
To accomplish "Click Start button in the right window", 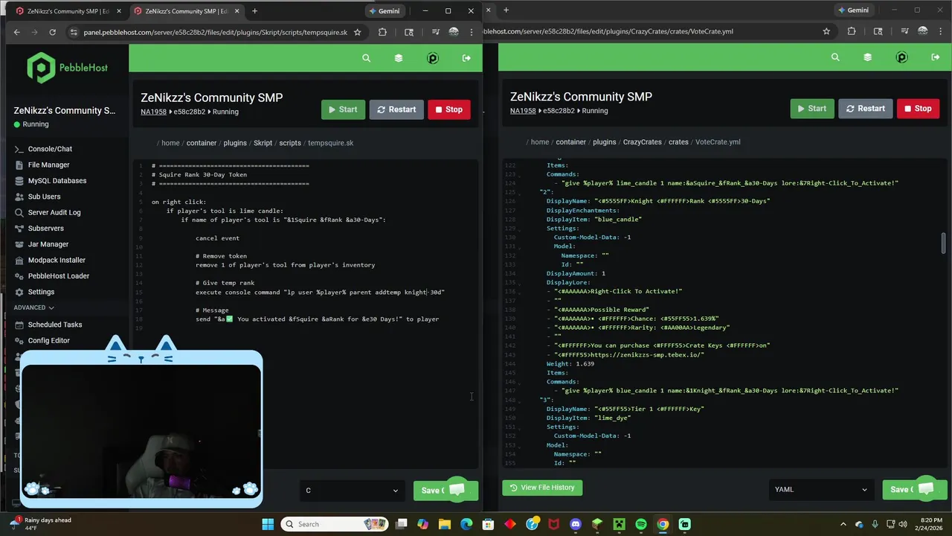I will (x=812, y=109).
